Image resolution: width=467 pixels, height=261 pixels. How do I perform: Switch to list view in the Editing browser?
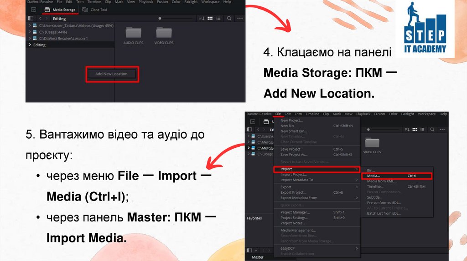click(x=218, y=18)
